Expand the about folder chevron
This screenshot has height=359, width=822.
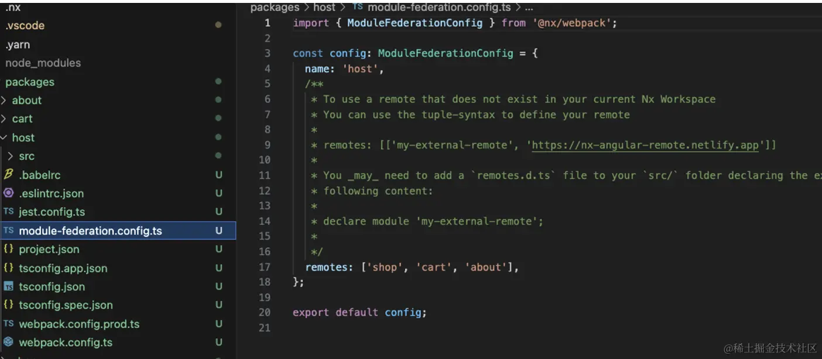pyautogui.click(x=4, y=100)
